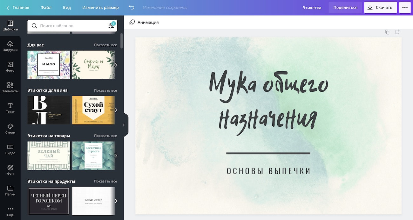The image size is (413, 220).
Task: Select the Восточная страсть template
Action: coord(93,156)
